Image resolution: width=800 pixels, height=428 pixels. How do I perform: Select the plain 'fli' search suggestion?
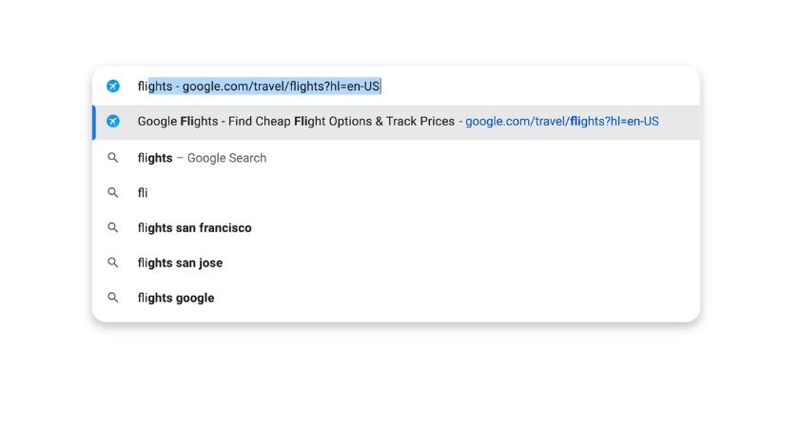tap(143, 193)
